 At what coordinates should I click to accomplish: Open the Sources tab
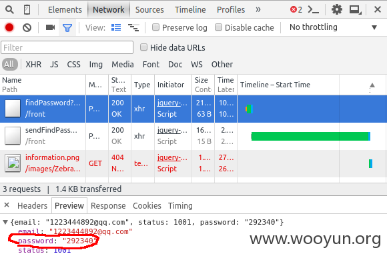(149, 9)
